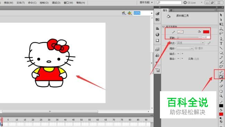Select the Subselection tool
225x127 pixels.
221,20
